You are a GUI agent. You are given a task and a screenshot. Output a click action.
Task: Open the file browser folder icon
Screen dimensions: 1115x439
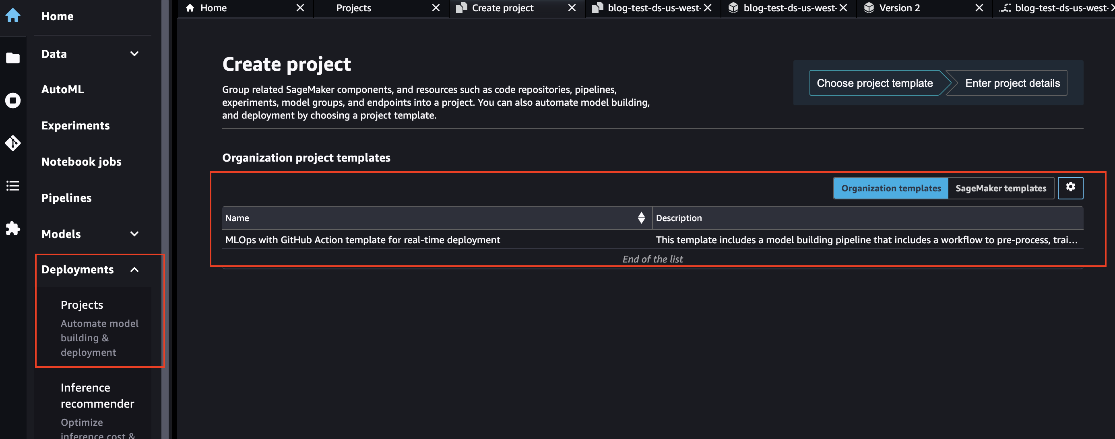coord(12,58)
